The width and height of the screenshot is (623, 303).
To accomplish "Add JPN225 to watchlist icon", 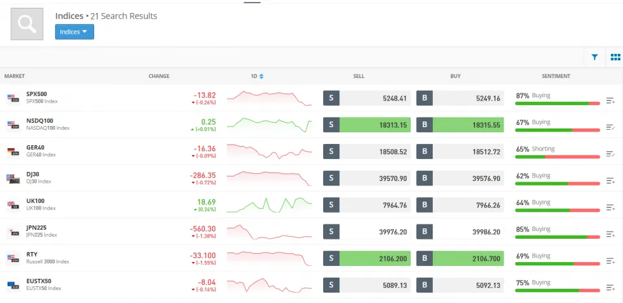I will (611, 234).
